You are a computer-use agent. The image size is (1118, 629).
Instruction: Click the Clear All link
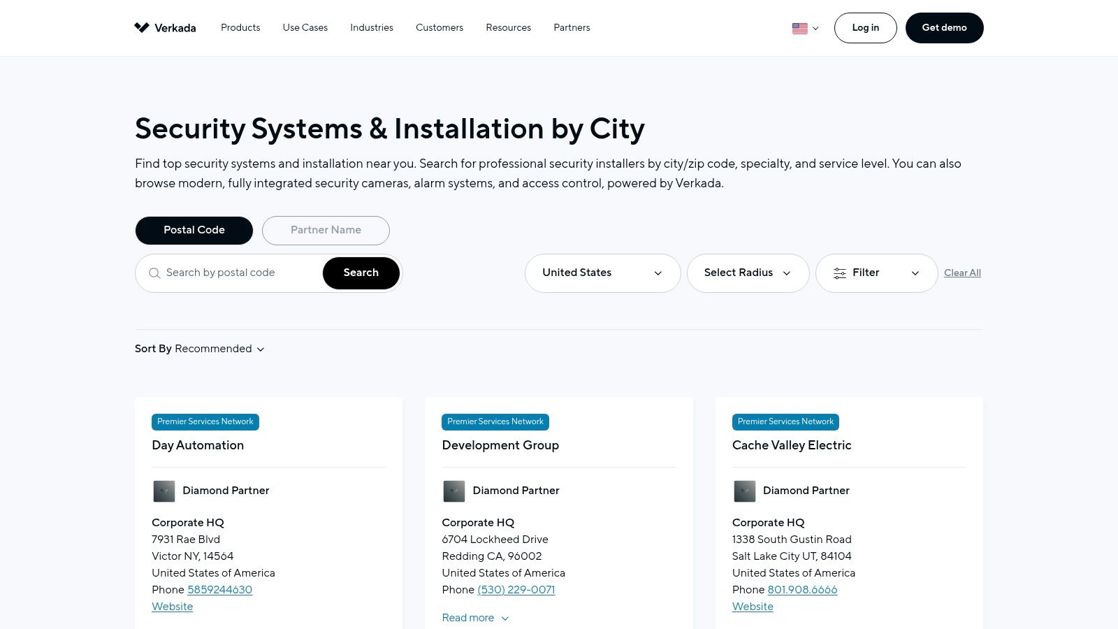coord(962,273)
